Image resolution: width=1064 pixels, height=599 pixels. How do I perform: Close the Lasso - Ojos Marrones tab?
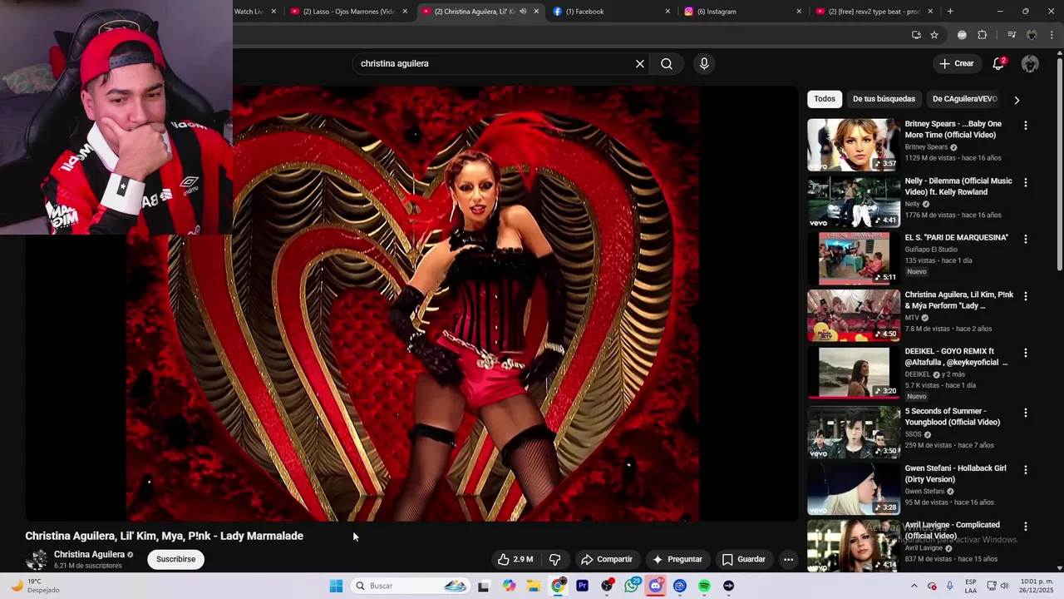point(405,12)
